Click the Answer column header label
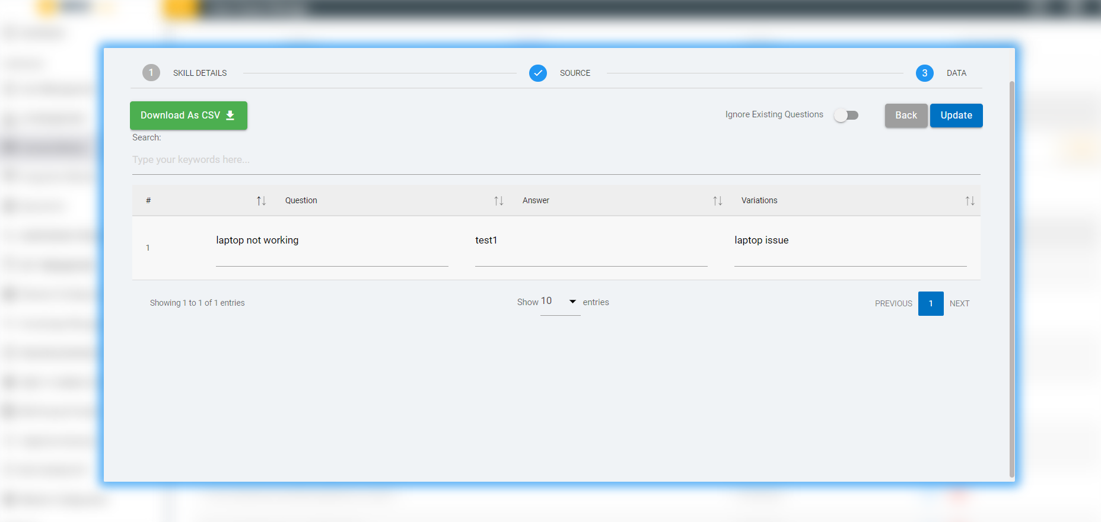Image resolution: width=1101 pixels, height=522 pixels. click(x=536, y=200)
